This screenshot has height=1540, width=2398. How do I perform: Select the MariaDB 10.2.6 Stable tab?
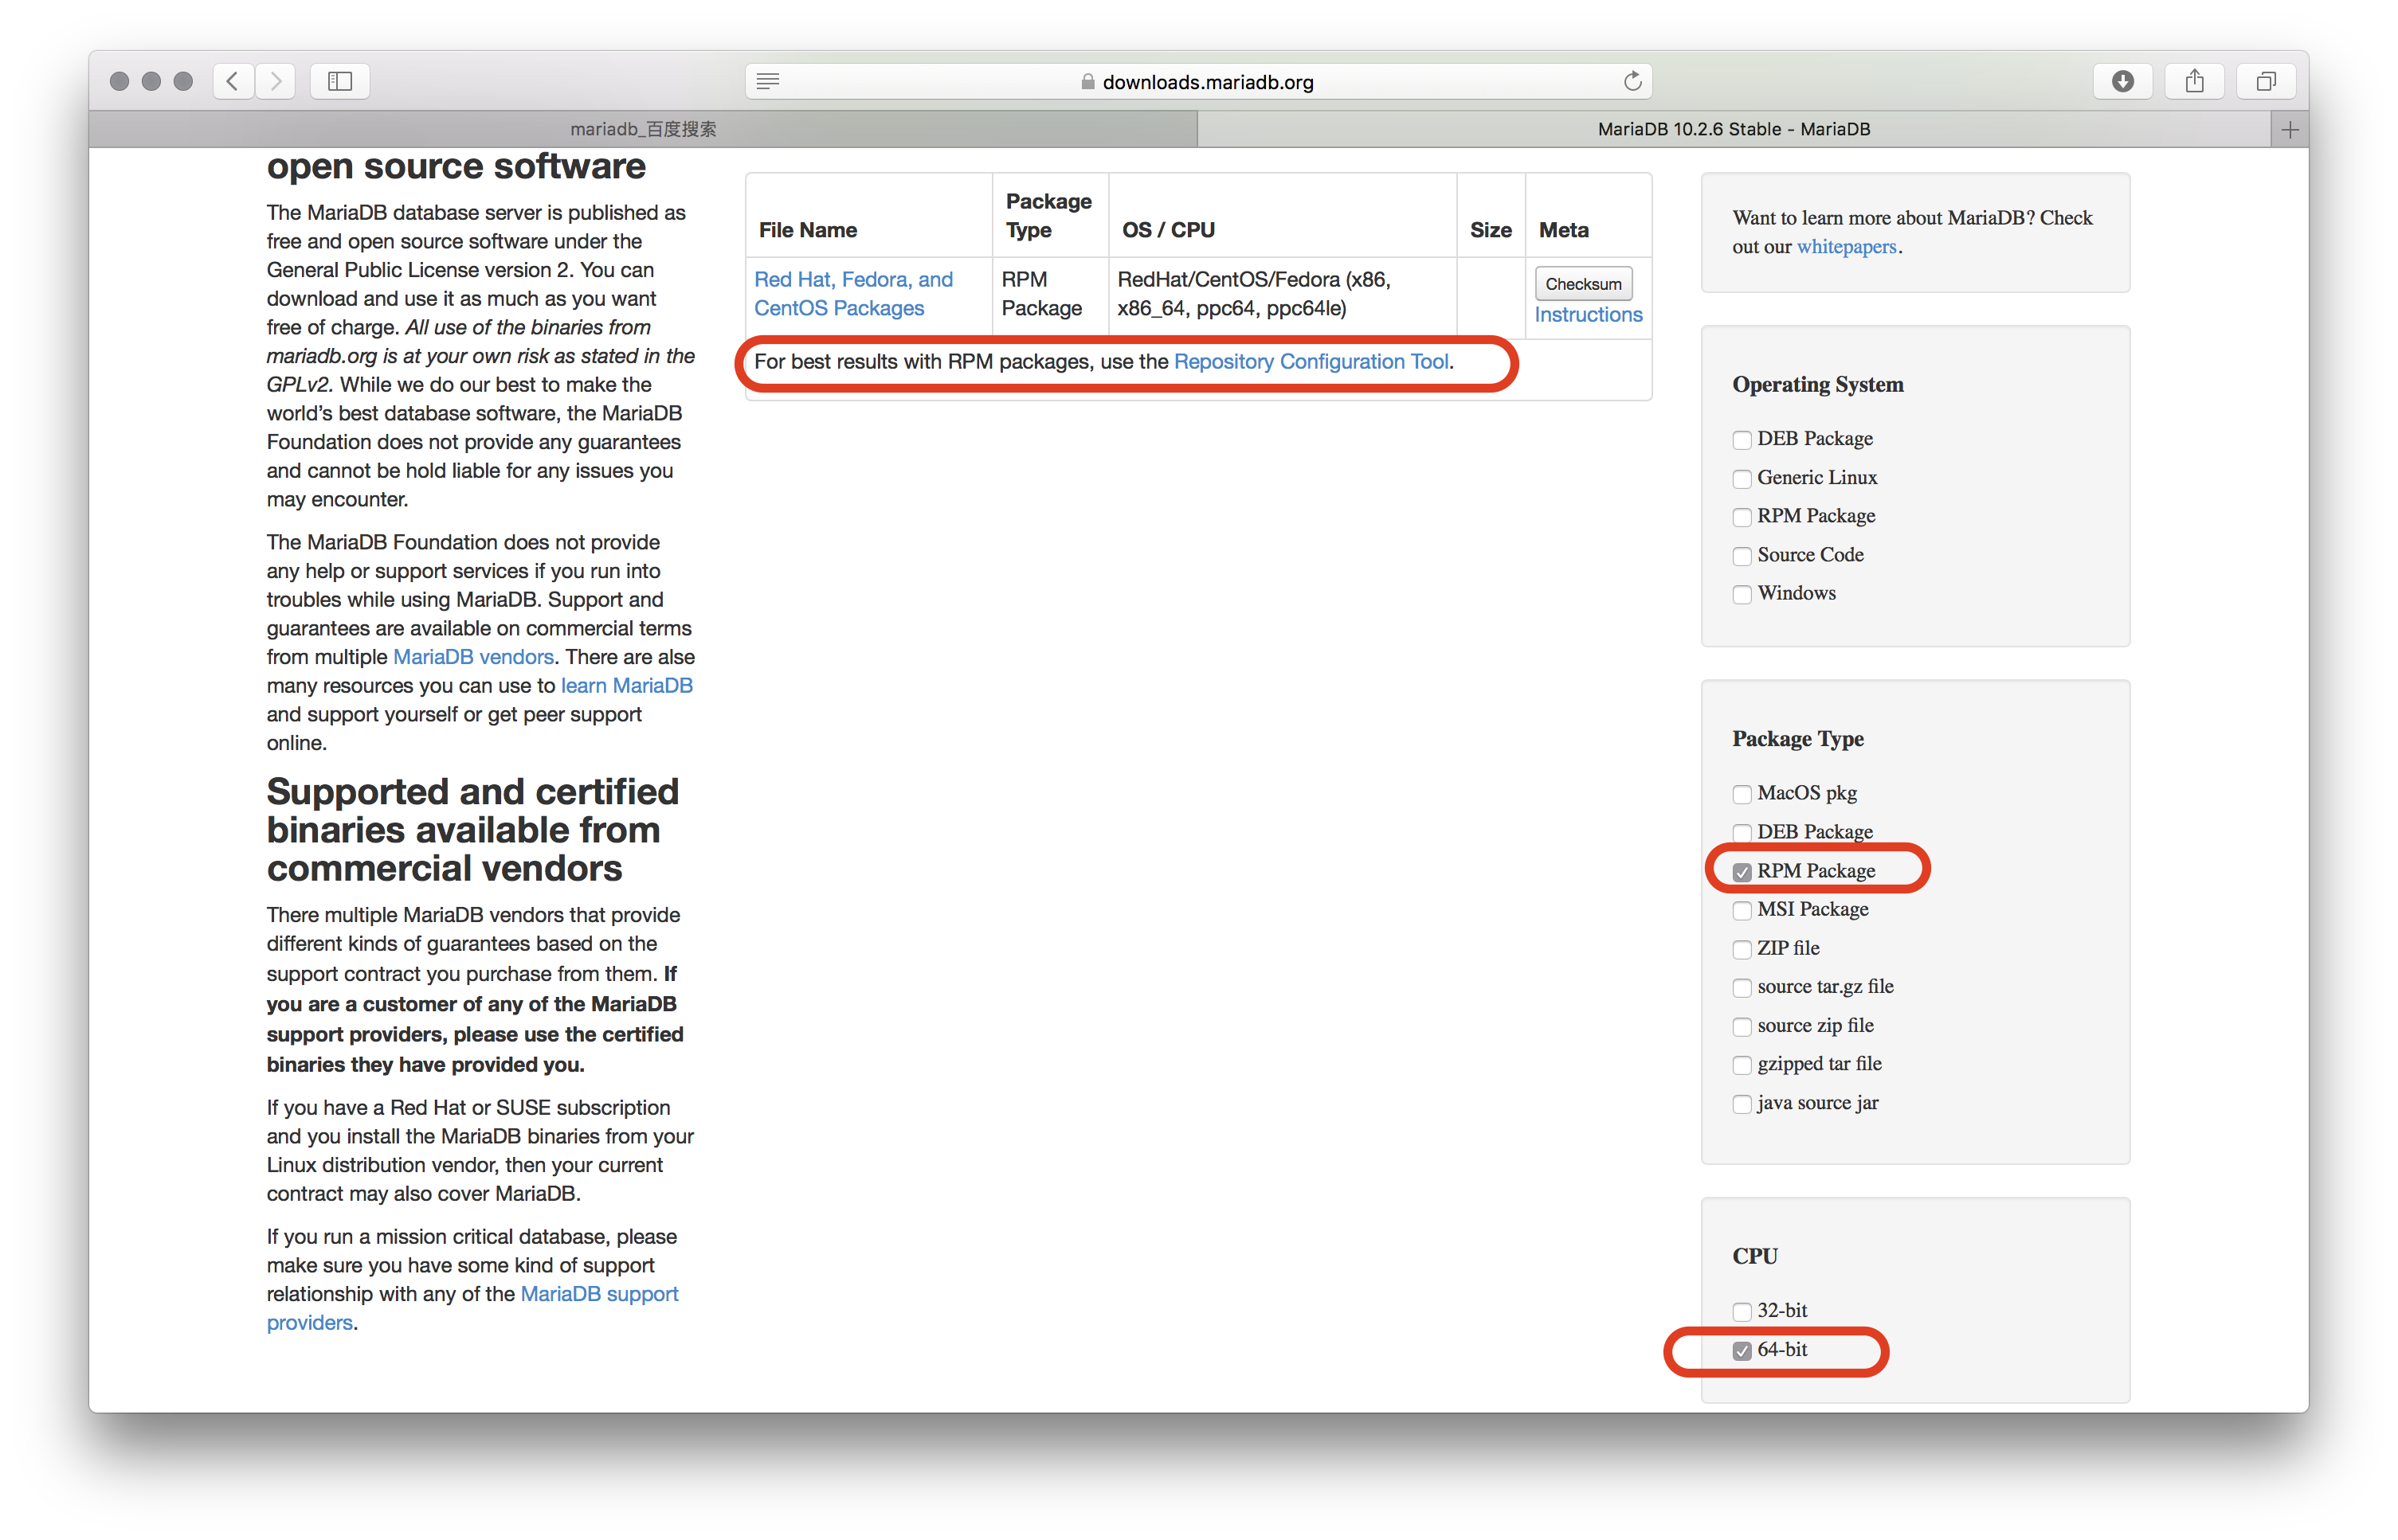coord(1733,129)
